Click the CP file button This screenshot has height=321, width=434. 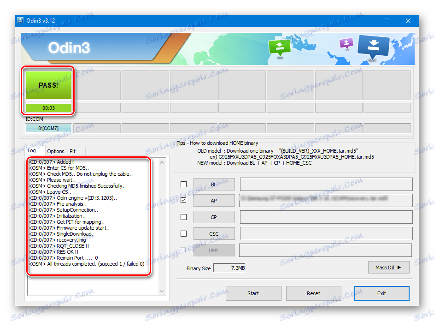(x=214, y=217)
